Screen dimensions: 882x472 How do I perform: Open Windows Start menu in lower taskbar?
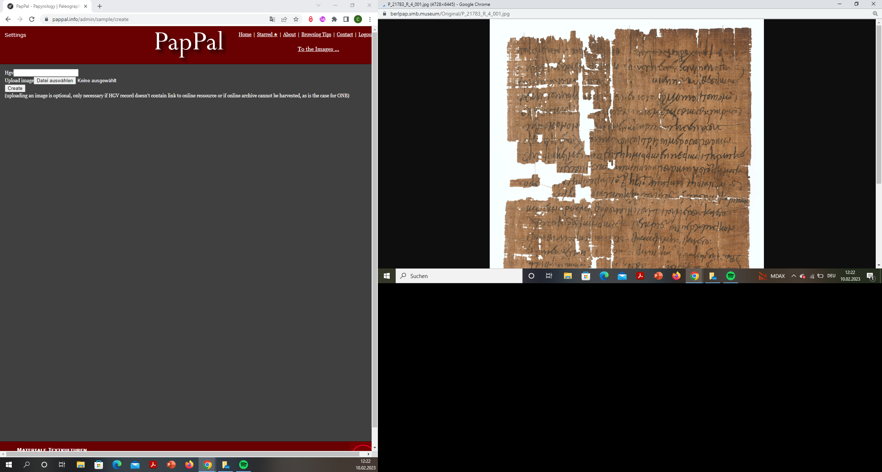9,465
